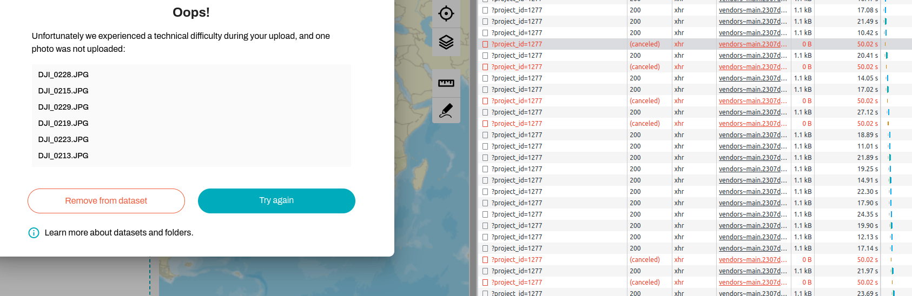Open vendors~main link in 19.25 s row
Image resolution: width=912 pixels, height=296 pixels.
(x=752, y=169)
